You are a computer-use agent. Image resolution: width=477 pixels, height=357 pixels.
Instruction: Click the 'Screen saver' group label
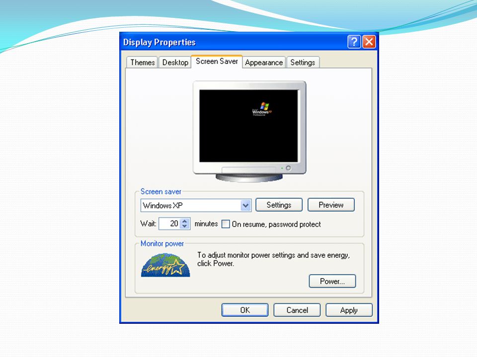coord(160,191)
